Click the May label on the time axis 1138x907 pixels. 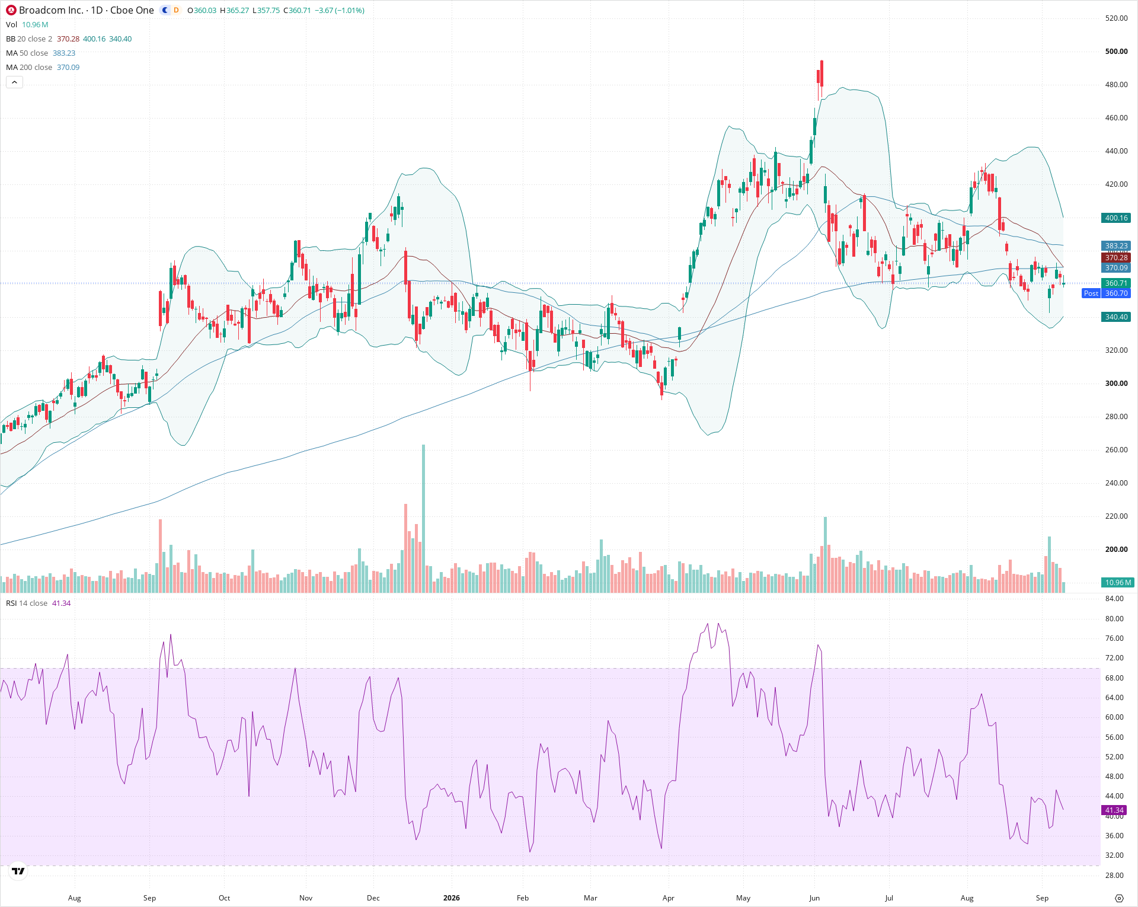click(743, 898)
